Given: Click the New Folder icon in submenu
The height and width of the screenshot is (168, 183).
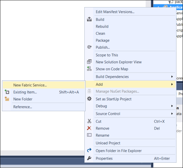Looking at the screenshot, I should 7,99.
